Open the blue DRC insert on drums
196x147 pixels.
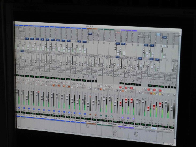(x=90, y=34)
